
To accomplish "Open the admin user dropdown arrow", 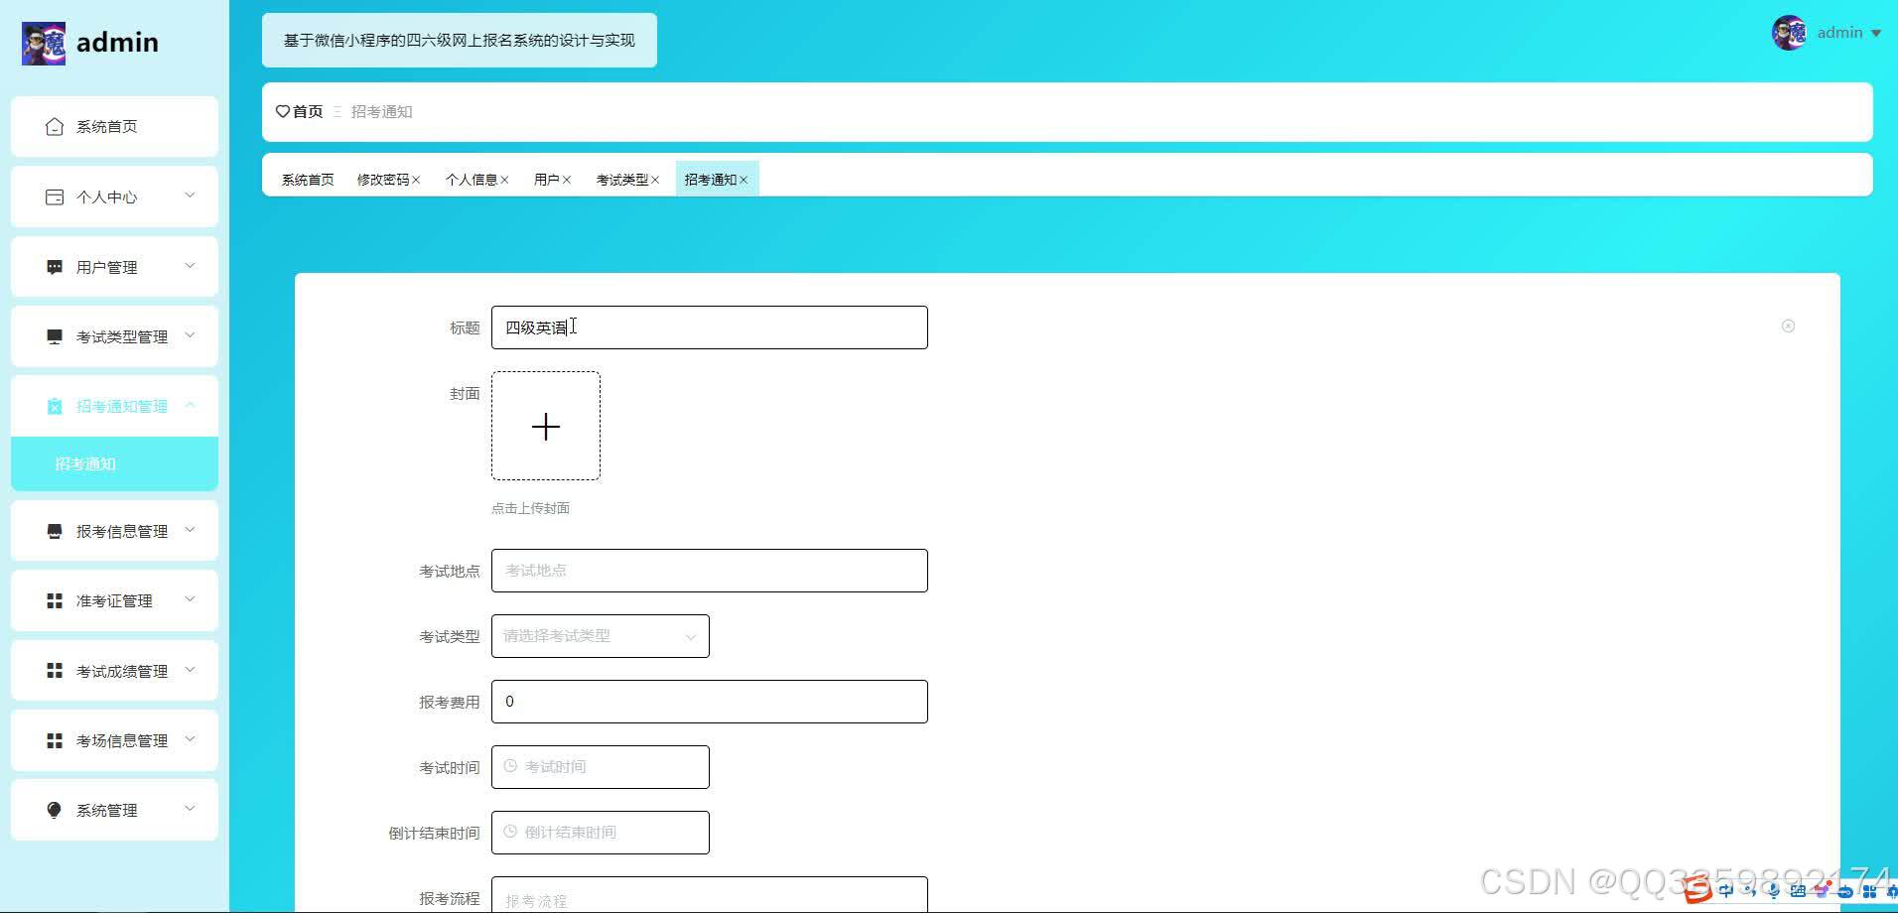I will click(x=1876, y=33).
